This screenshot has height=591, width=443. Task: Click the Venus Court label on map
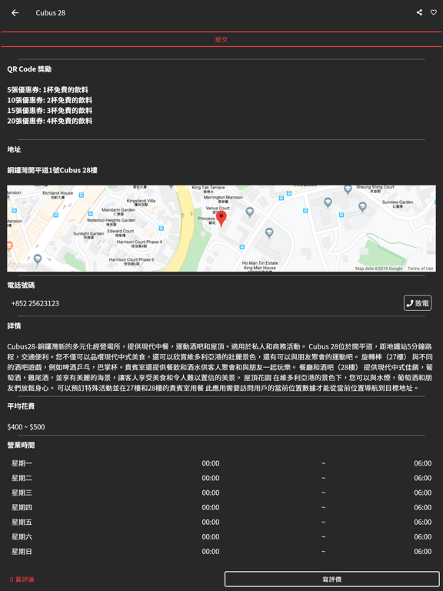point(218,208)
